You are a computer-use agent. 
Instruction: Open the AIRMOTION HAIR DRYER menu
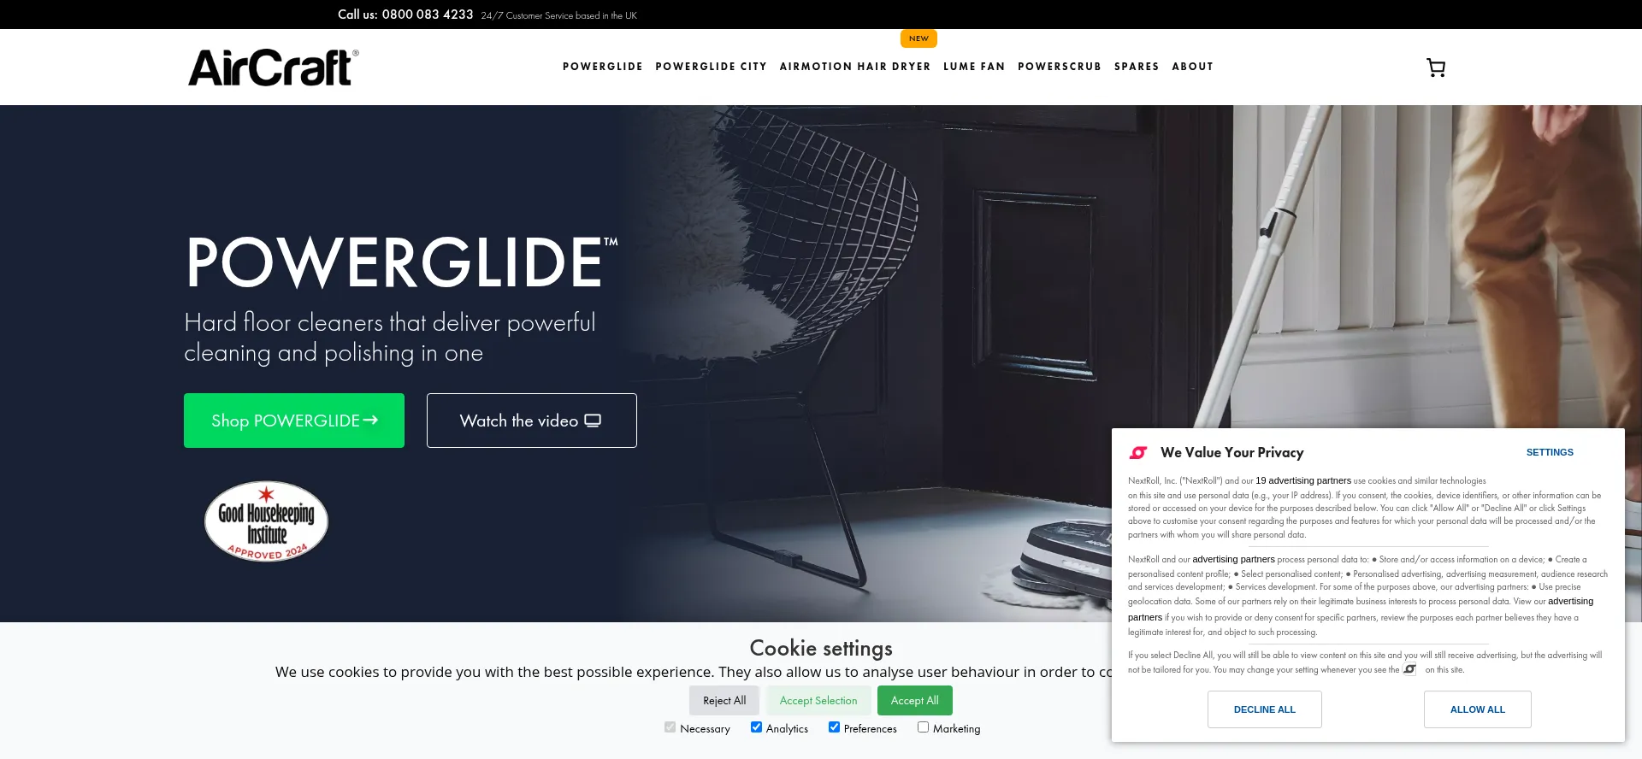pyautogui.click(x=855, y=67)
